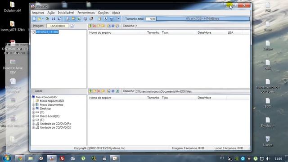Click the Tamanho total value field
The width and height of the screenshot is (288, 162).
pos(151,19)
